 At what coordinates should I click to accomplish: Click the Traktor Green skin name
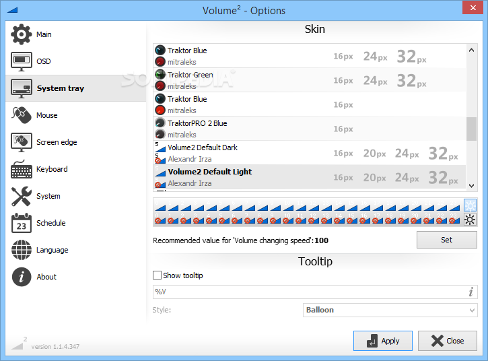pos(190,75)
